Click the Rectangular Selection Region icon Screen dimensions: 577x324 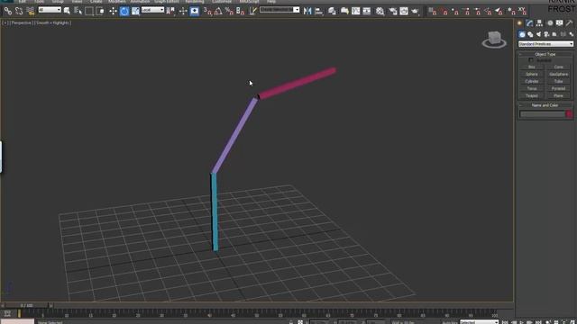tap(89, 11)
